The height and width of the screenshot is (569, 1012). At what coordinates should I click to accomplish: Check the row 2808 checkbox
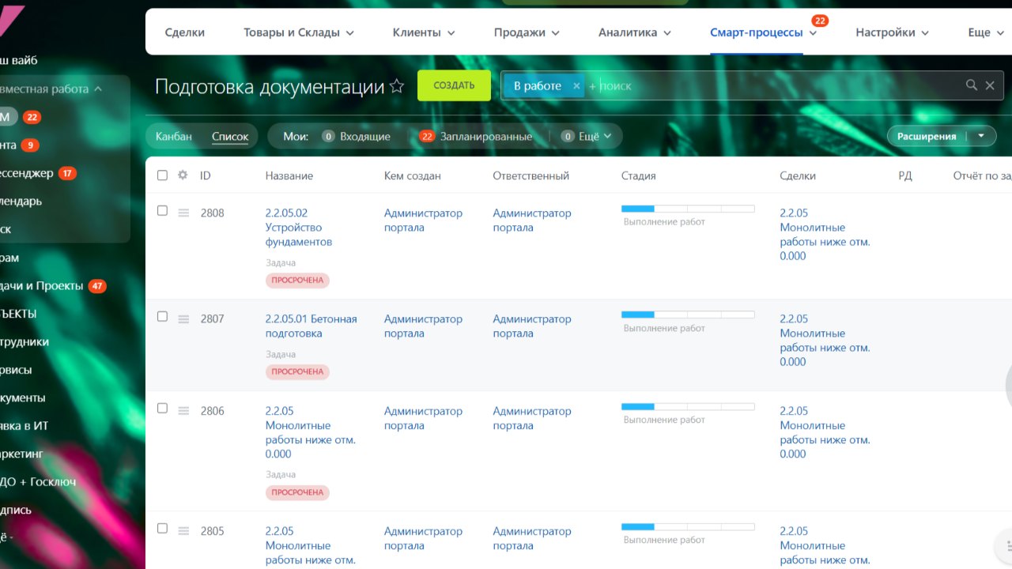pos(162,211)
